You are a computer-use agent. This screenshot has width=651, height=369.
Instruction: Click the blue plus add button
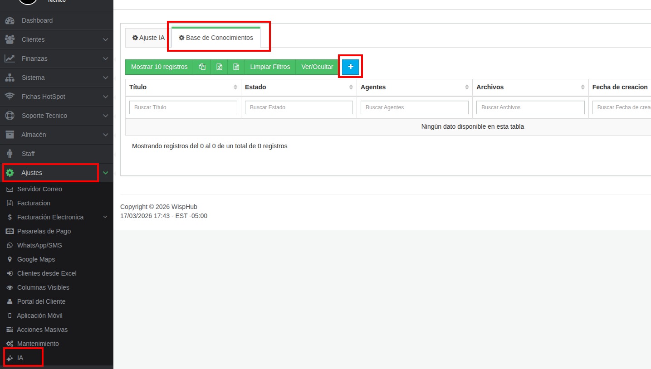click(x=350, y=67)
